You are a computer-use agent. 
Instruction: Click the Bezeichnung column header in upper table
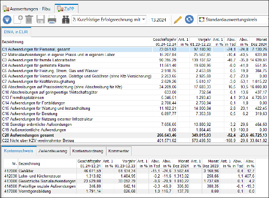77,42
